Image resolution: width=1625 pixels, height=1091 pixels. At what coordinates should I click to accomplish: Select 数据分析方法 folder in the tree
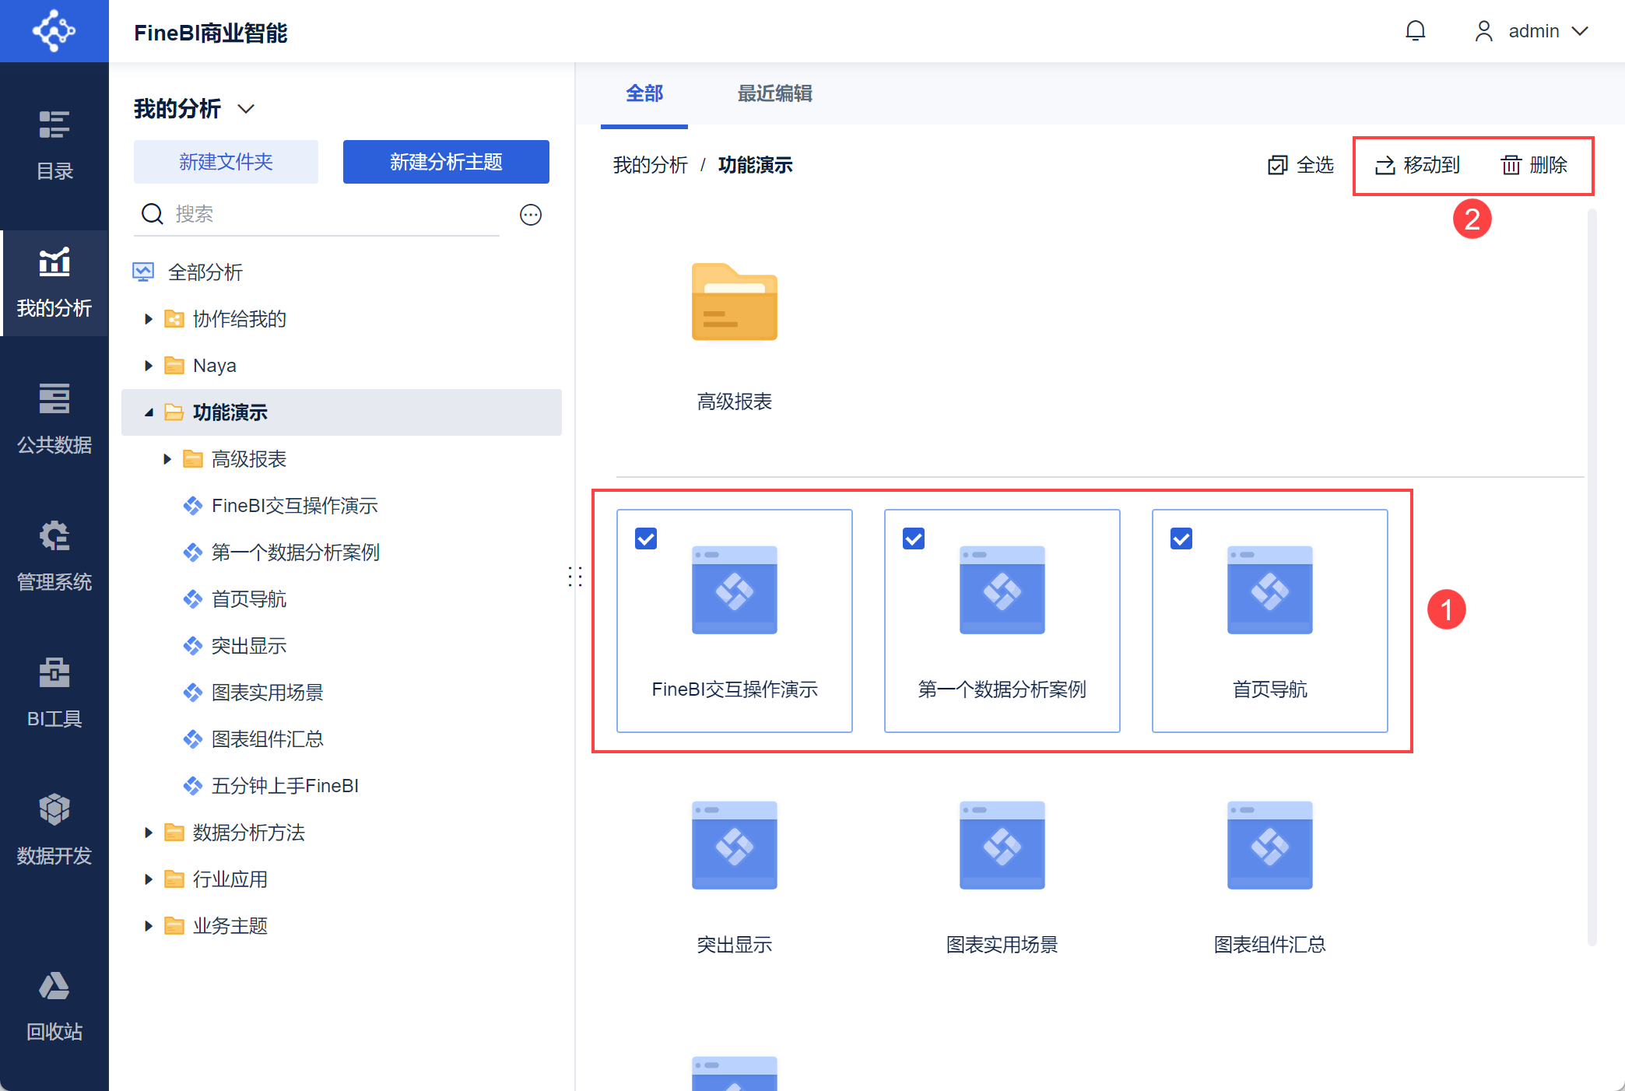(249, 833)
